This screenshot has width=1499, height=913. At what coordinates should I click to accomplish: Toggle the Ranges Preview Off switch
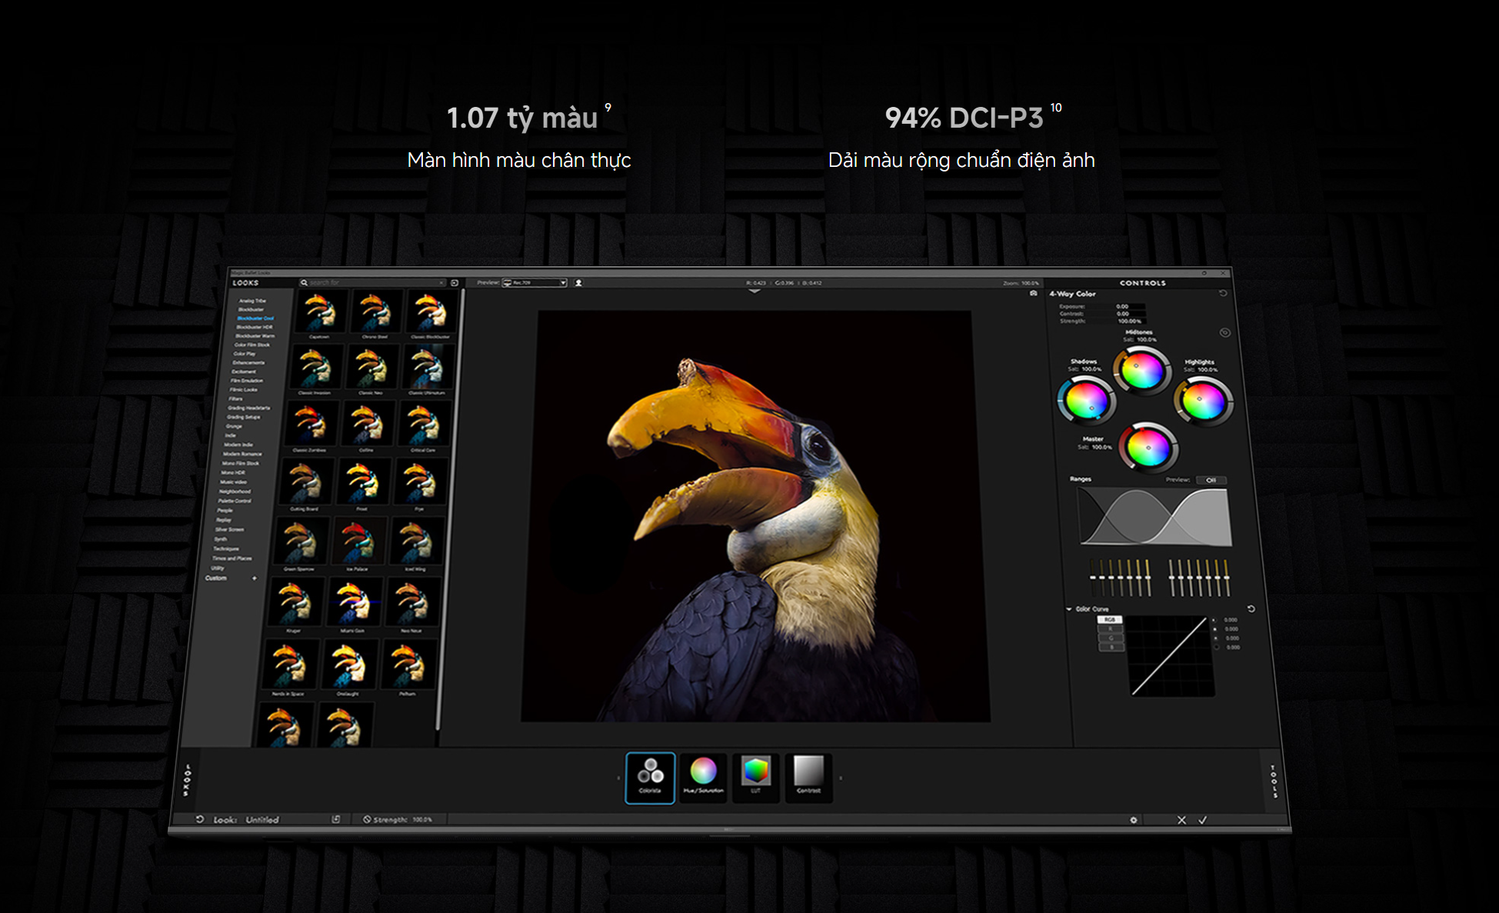(x=1211, y=480)
